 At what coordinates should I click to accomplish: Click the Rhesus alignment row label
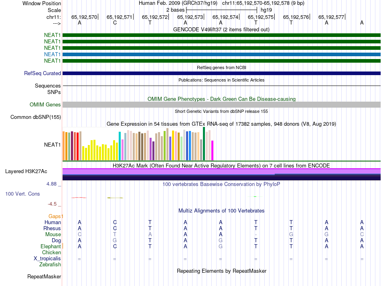52,228
